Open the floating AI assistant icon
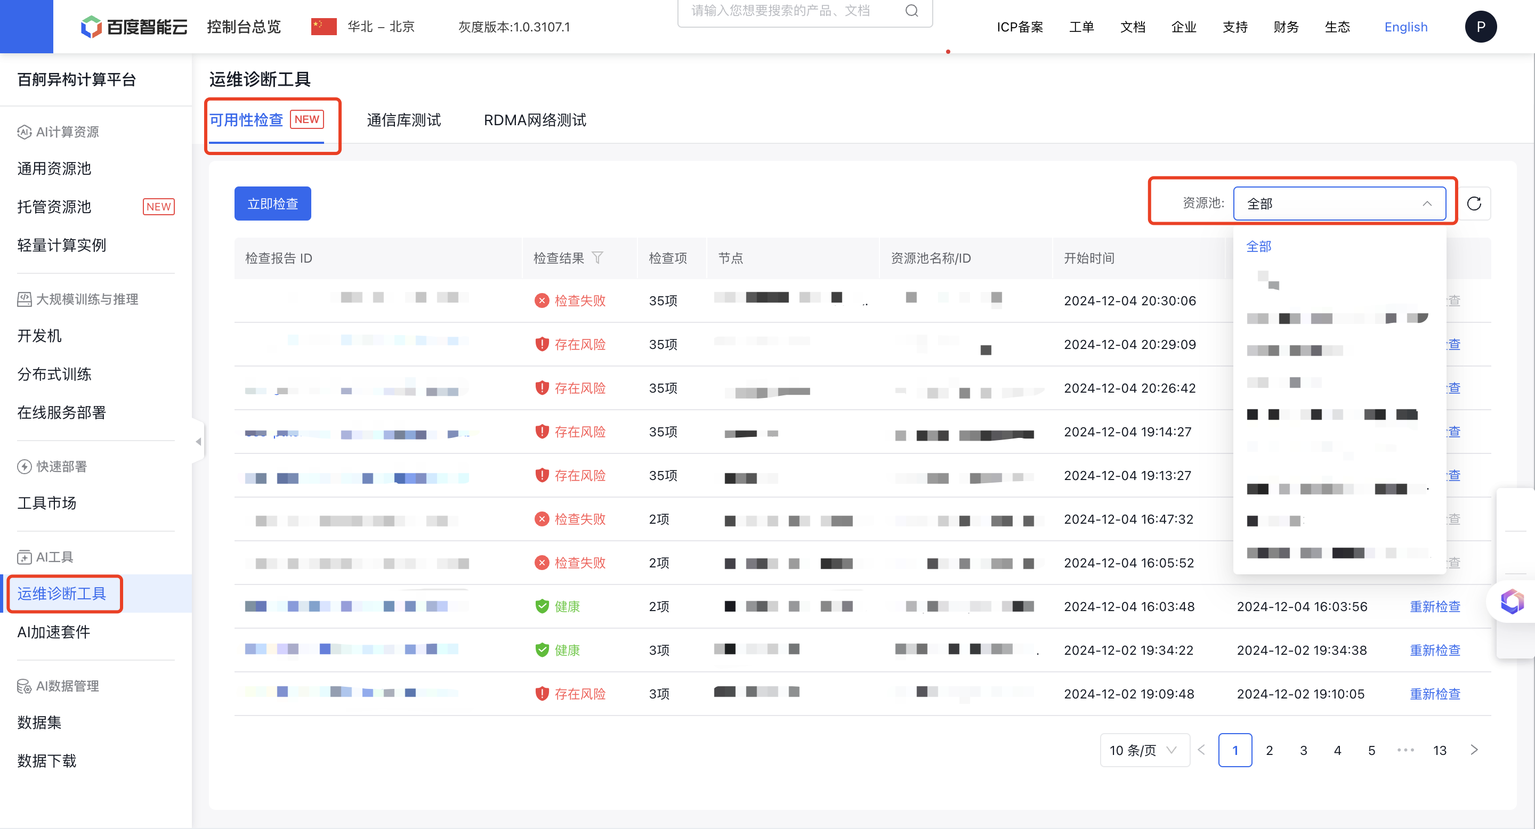1535x829 pixels. 1512,601
